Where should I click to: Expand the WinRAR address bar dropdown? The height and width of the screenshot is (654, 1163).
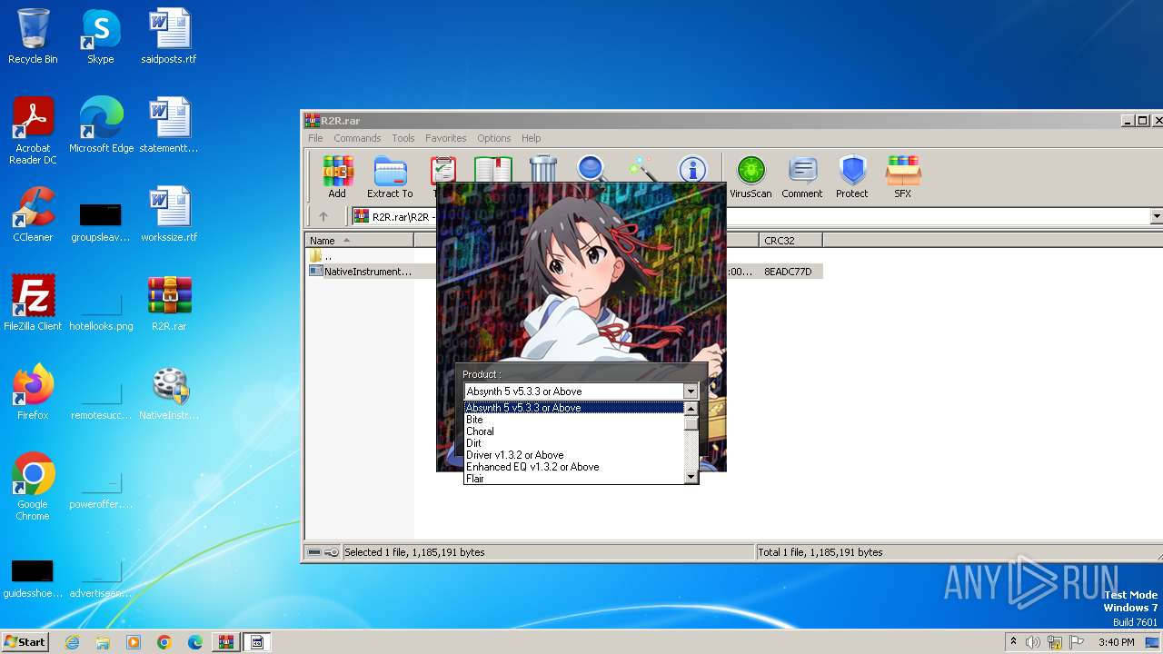coord(1156,216)
